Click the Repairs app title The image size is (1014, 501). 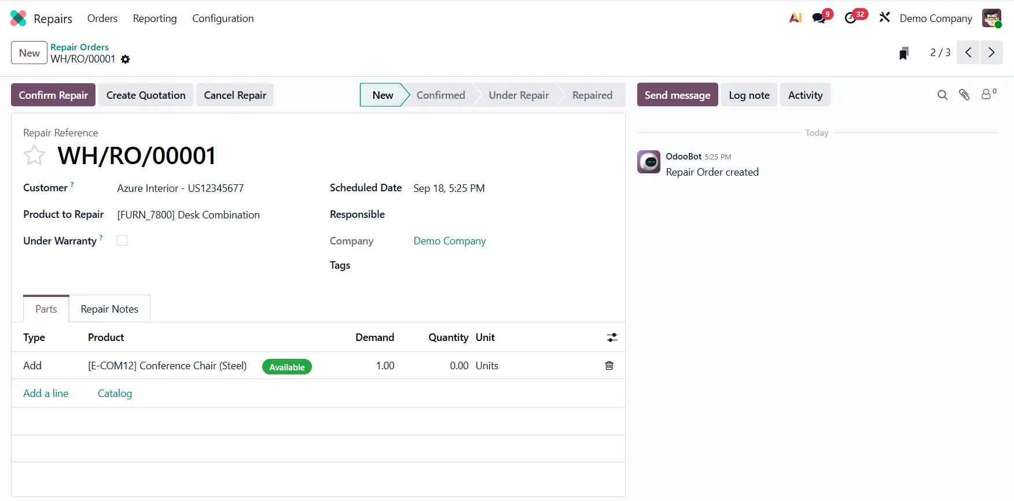coord(53,19)
